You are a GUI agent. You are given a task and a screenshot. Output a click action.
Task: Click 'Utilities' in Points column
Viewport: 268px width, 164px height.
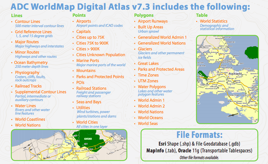83,108
